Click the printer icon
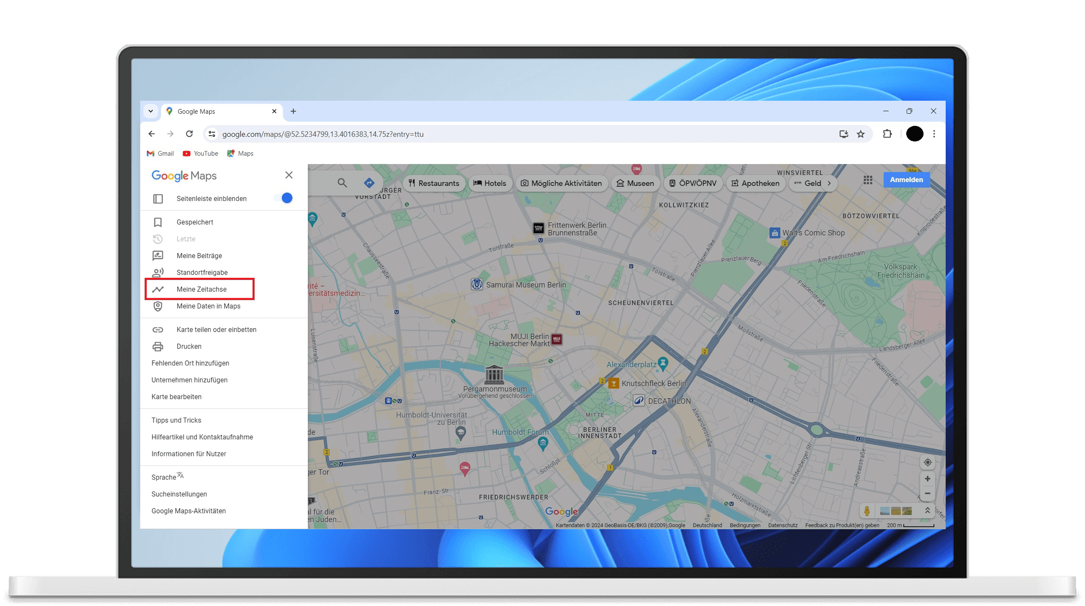1085x606 pixels. tap(158, 346)
